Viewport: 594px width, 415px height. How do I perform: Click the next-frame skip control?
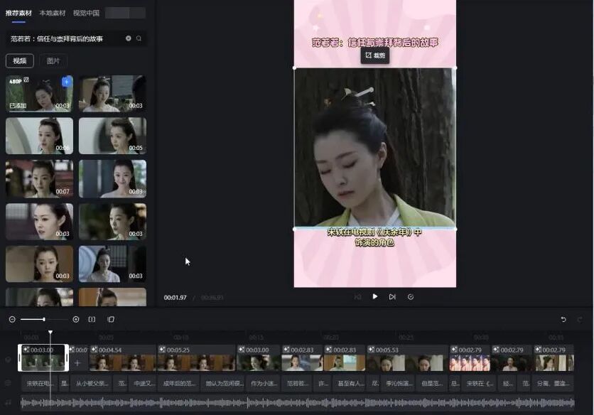point(393,296)
